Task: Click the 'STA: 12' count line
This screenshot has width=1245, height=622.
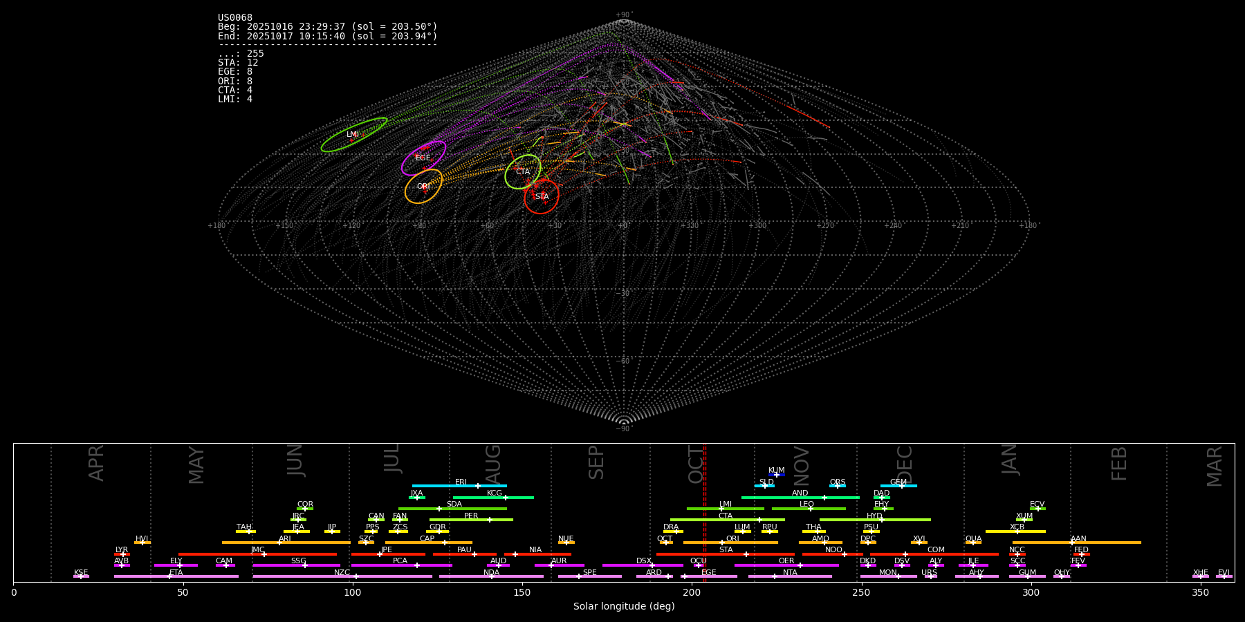Action: click(x=238, y=63)
